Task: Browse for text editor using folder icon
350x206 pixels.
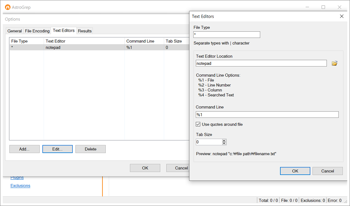Action: [334, 63]
